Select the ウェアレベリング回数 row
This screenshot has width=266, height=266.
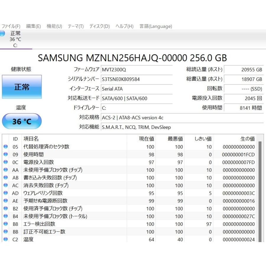pos(130,193)
